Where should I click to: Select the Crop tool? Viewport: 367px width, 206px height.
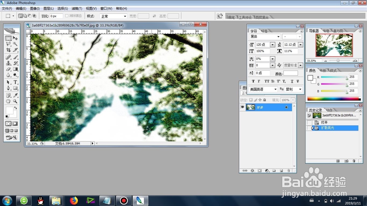tap(8, 50)
